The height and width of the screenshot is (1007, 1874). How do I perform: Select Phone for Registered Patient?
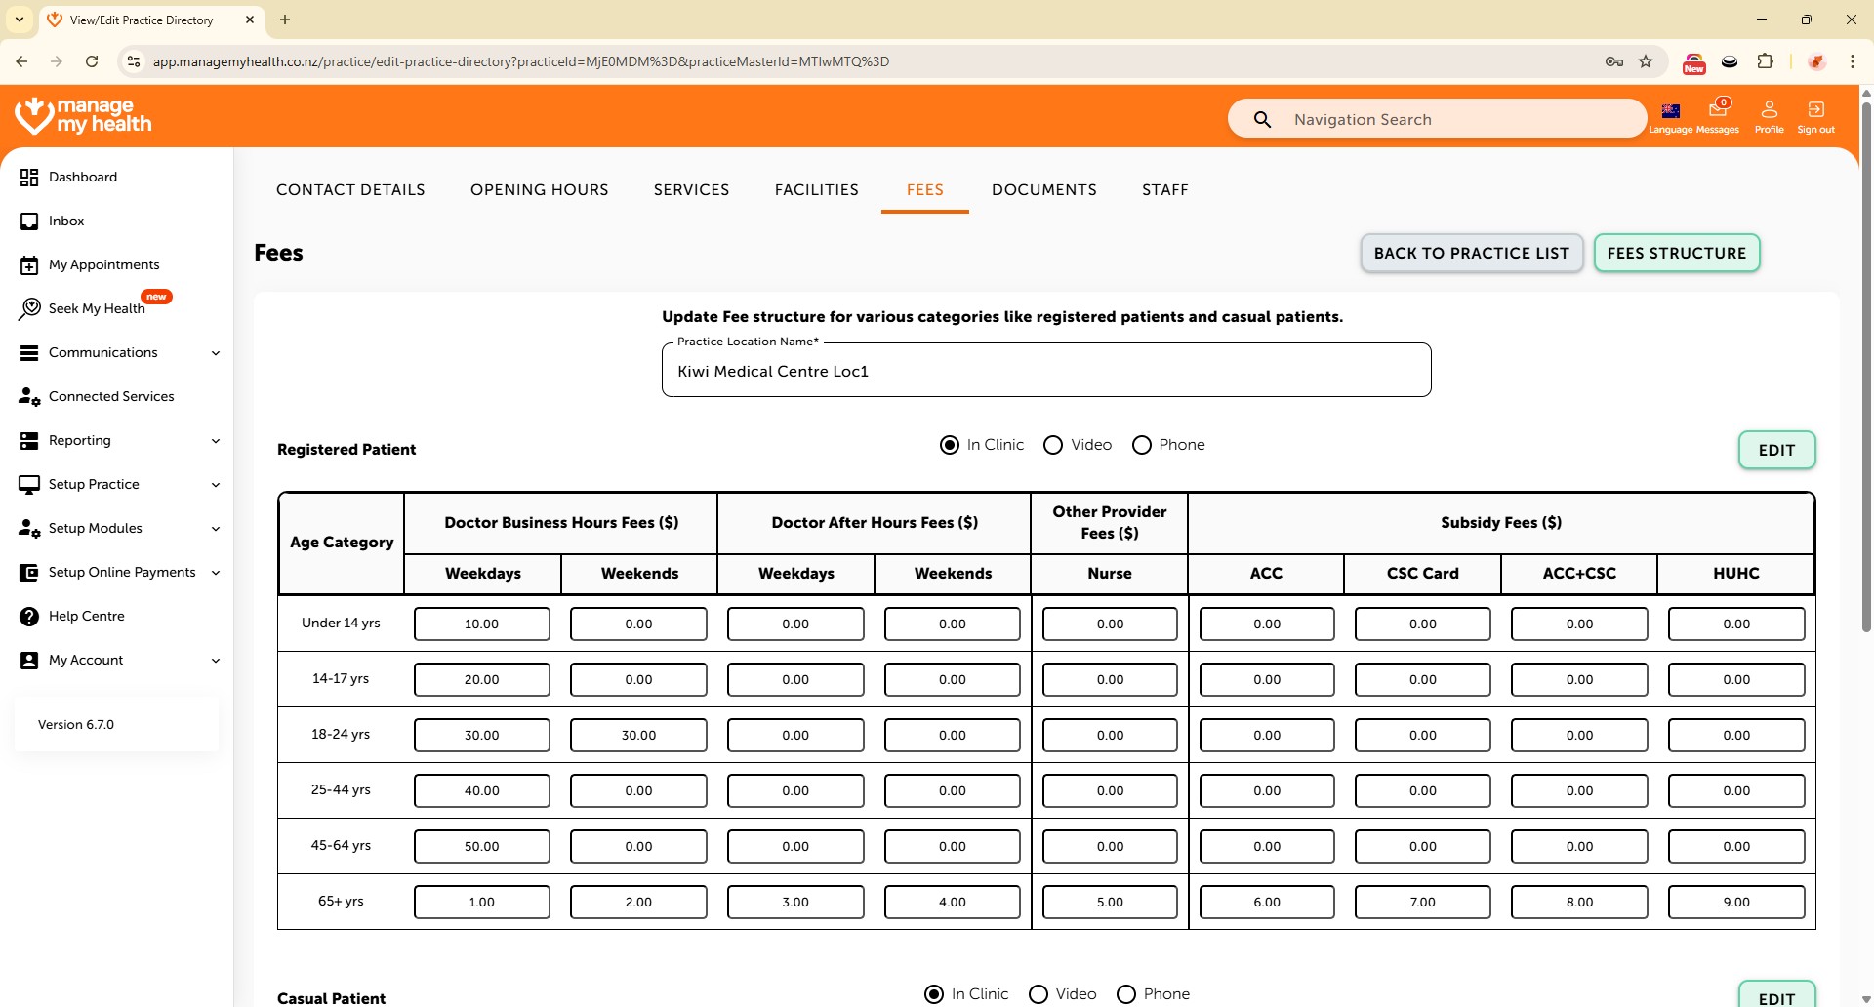click(1141, 445)
